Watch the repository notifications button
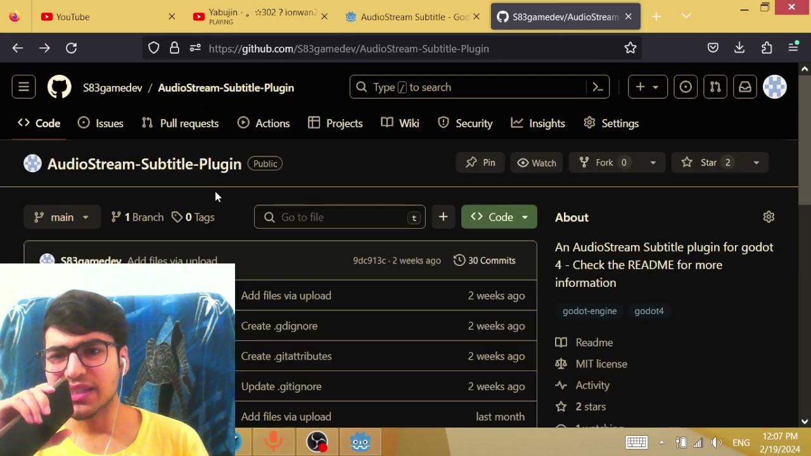Screen dimensions: 811x456 tap(537, 163)
